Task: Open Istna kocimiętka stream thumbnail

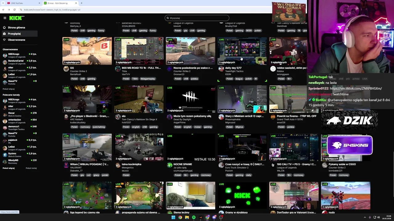Action: pos(139,147)
